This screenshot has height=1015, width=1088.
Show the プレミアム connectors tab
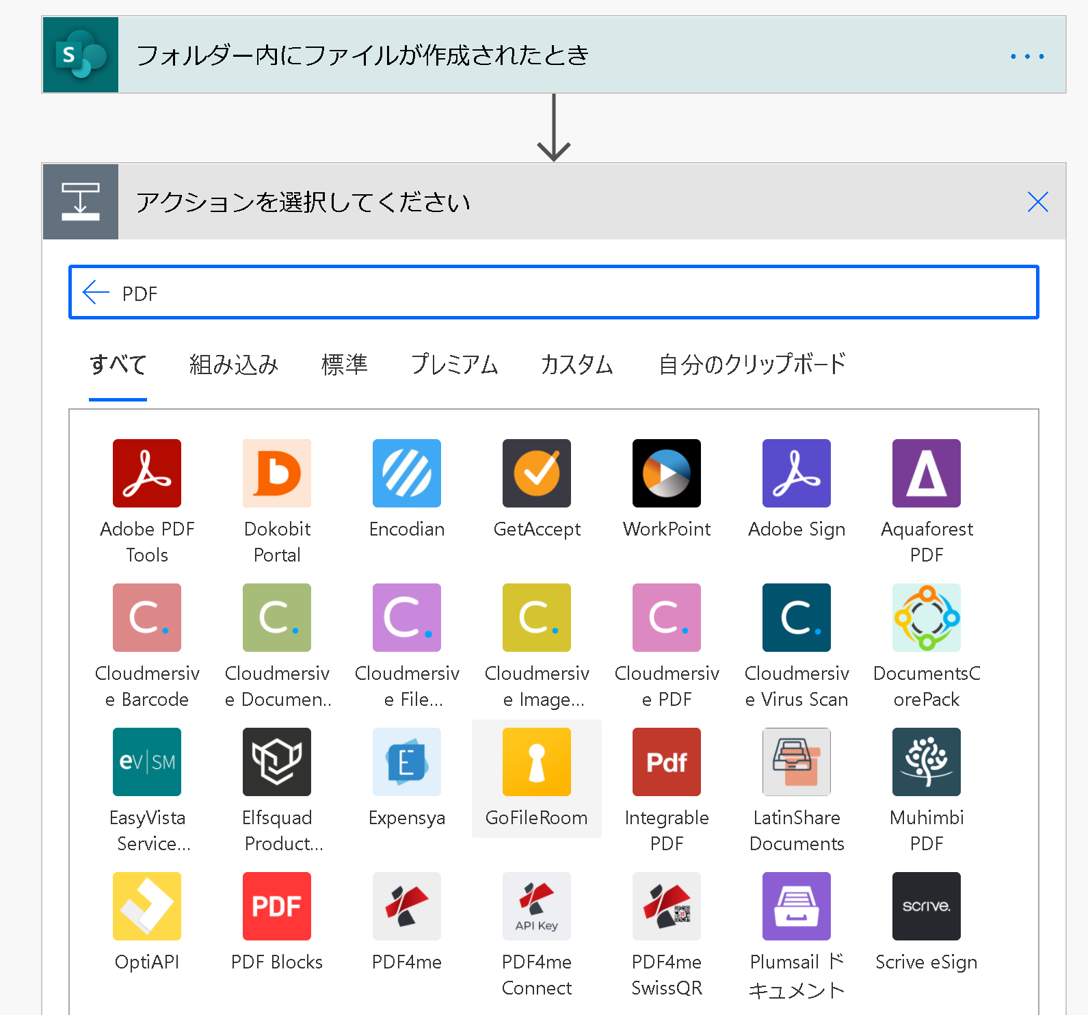pos(454,365)
